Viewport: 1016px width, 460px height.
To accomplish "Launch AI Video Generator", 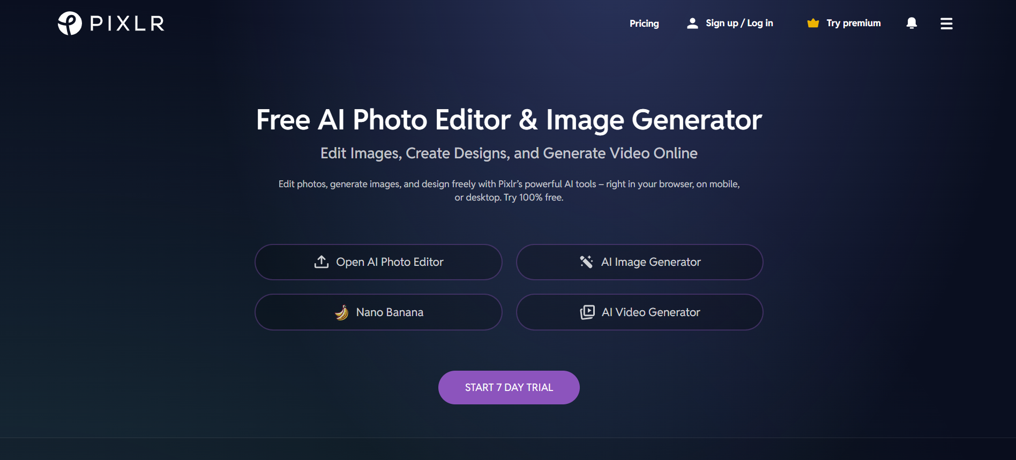I will tap(640, 312).
